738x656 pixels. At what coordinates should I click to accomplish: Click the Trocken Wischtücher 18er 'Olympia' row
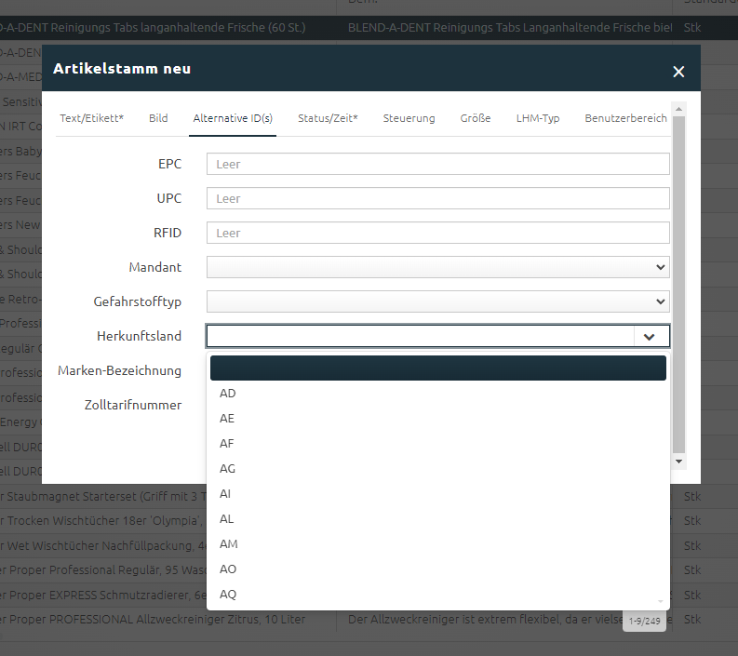pos(103,520)
